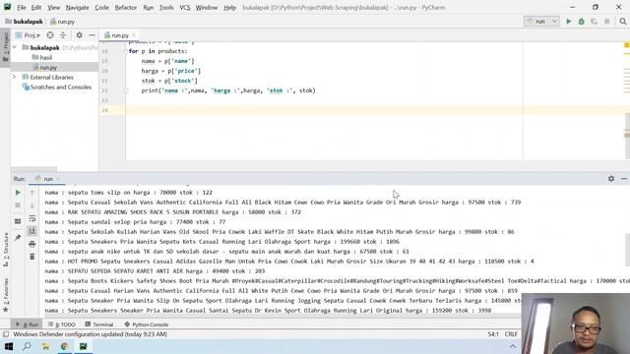
Task: Open Windows Start menu
Action: click(x=9, y=346)
